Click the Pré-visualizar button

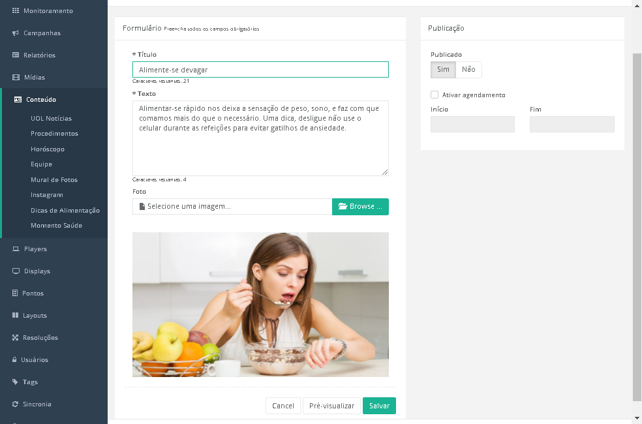pyautogui.click(x=331, y=406)
